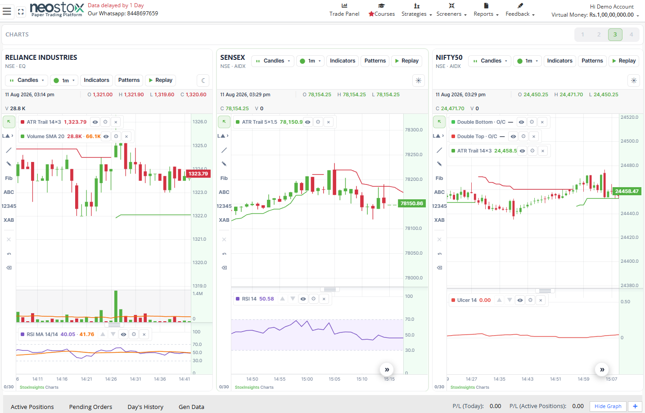Select brush tool on NIFTY50 chart
645x413 pixels.
(439, 164)
